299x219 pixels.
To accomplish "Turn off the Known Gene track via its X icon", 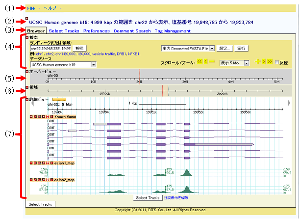I will pyautogui.click(x=35, y=116).
